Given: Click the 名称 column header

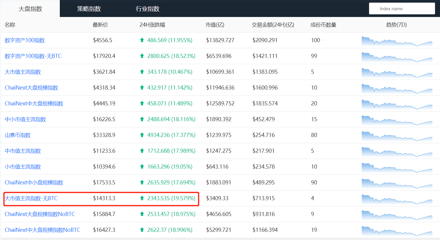Looking at the screenshot, I should 10,25.
